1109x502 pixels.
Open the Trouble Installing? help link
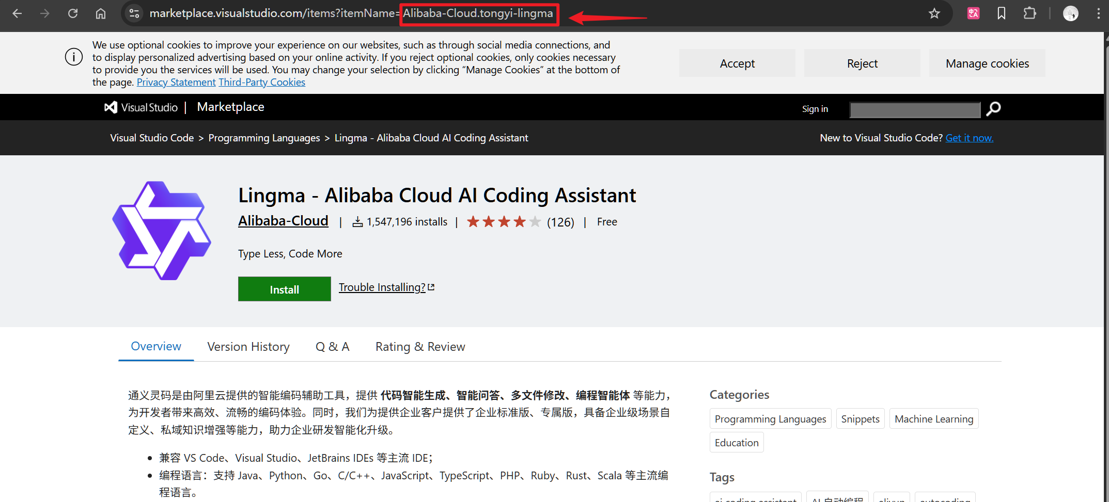point(387,287)
